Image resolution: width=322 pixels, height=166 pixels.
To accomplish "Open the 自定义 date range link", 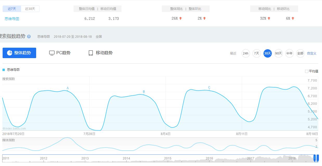I will (312, 53).
